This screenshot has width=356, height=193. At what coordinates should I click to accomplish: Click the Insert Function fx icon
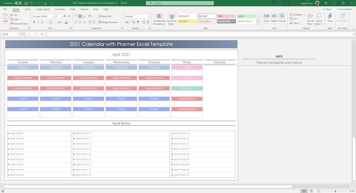pos(42,34)
